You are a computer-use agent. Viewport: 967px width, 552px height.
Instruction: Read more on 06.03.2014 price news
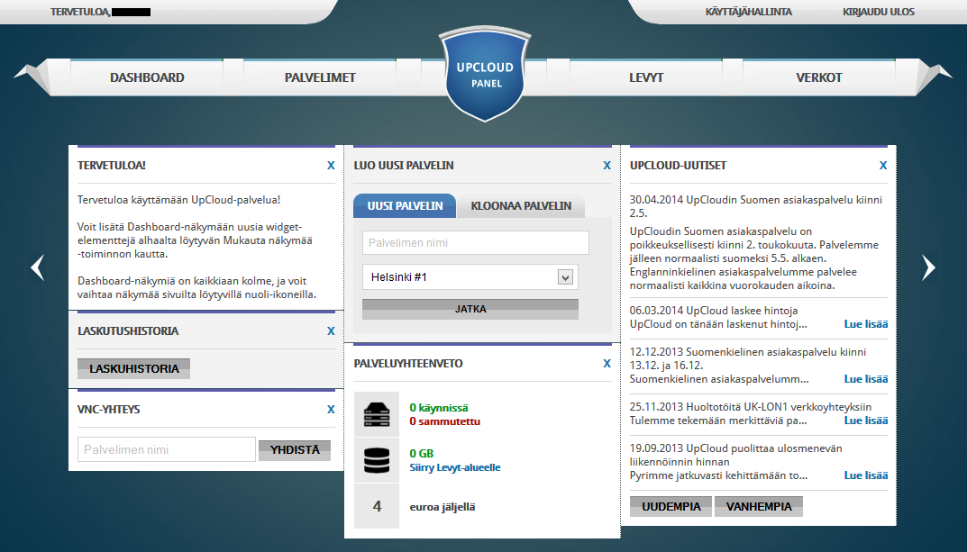tap(866, 324)
